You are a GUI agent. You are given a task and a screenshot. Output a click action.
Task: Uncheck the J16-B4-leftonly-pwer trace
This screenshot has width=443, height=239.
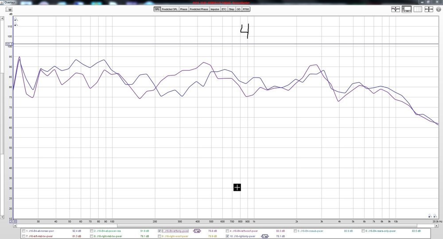pyautogui.click(x=159, y=231)
